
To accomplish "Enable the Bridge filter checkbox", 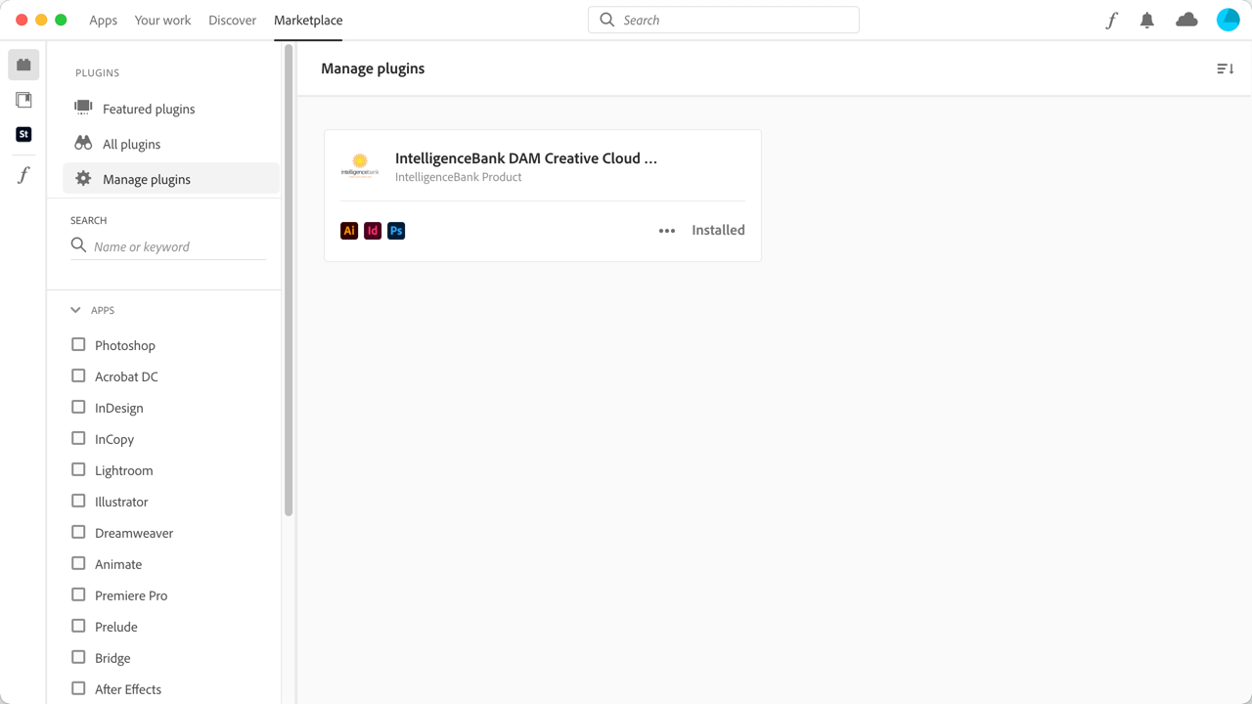I will [x=78, y=657].
